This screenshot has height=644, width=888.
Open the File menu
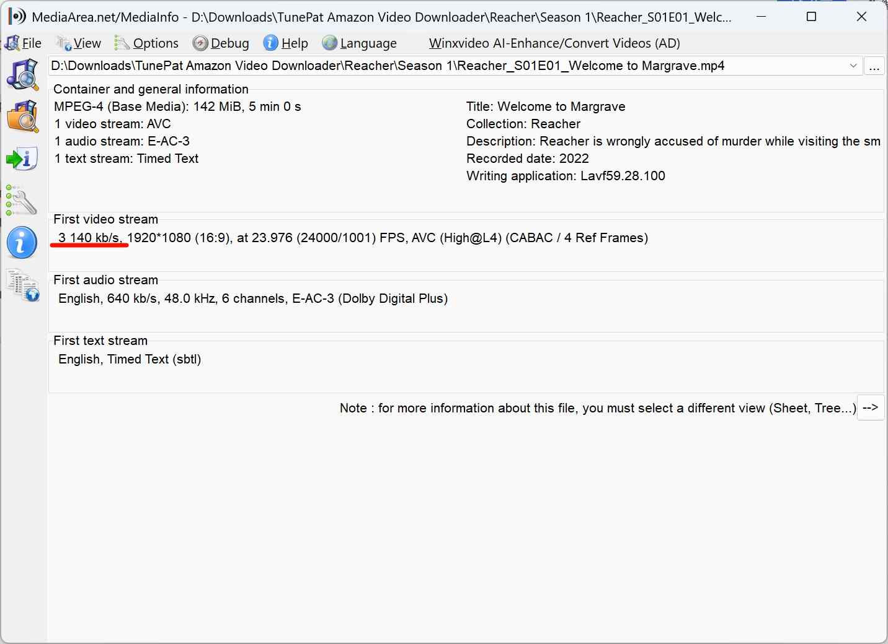[x=28, y=43]
